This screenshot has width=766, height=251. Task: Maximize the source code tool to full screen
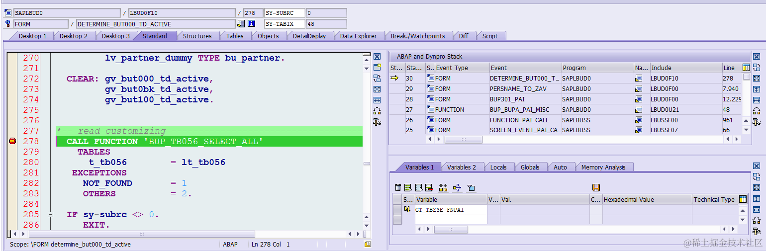coord(377,89)
